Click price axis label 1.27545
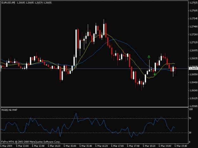This screenshot has height=148, width=198. tap(194, 19)
